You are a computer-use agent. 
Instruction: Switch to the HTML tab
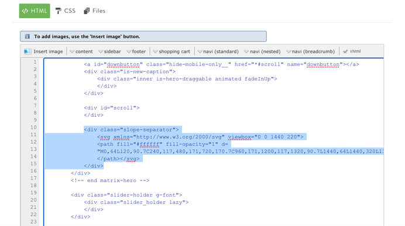coord(35,11)
